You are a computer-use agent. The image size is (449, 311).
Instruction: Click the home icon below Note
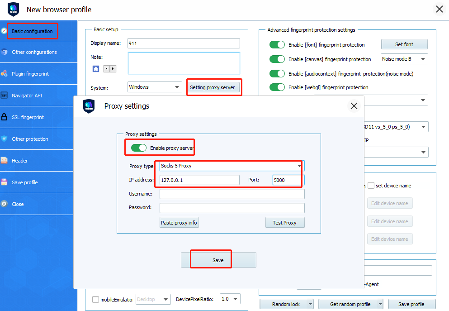[x=96, y=69]
